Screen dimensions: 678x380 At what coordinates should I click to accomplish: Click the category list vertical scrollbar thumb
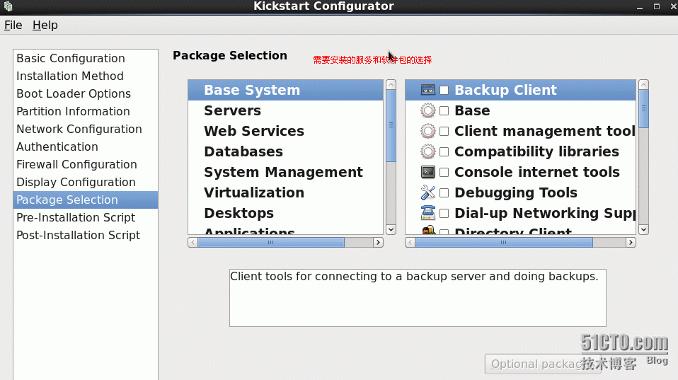point(391,126)
